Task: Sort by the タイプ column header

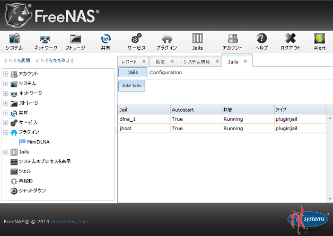Action: 300,110
